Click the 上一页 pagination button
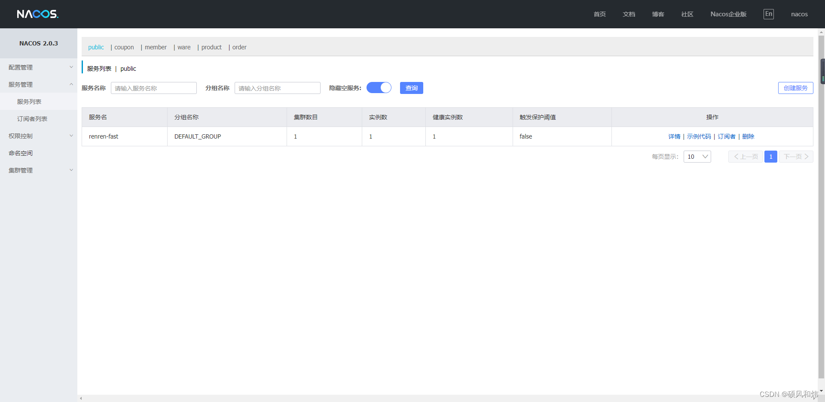 point(746,157)
